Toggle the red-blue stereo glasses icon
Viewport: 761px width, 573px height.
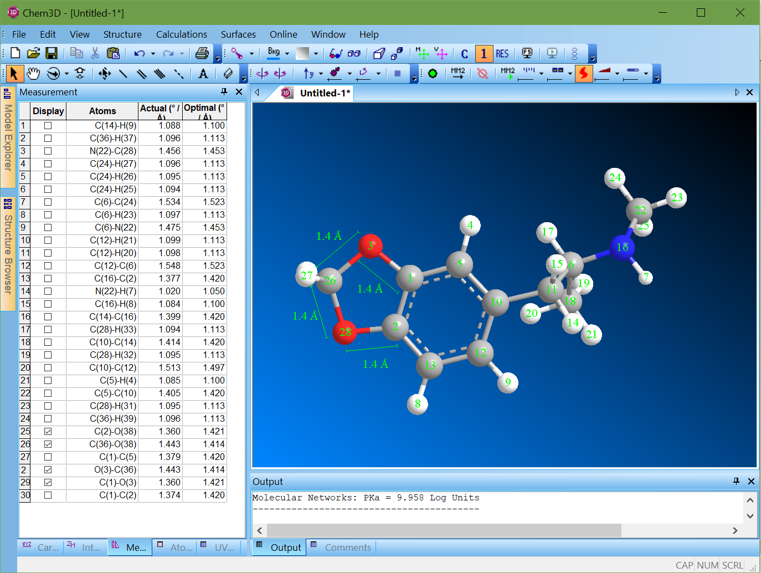coord(336,53)
